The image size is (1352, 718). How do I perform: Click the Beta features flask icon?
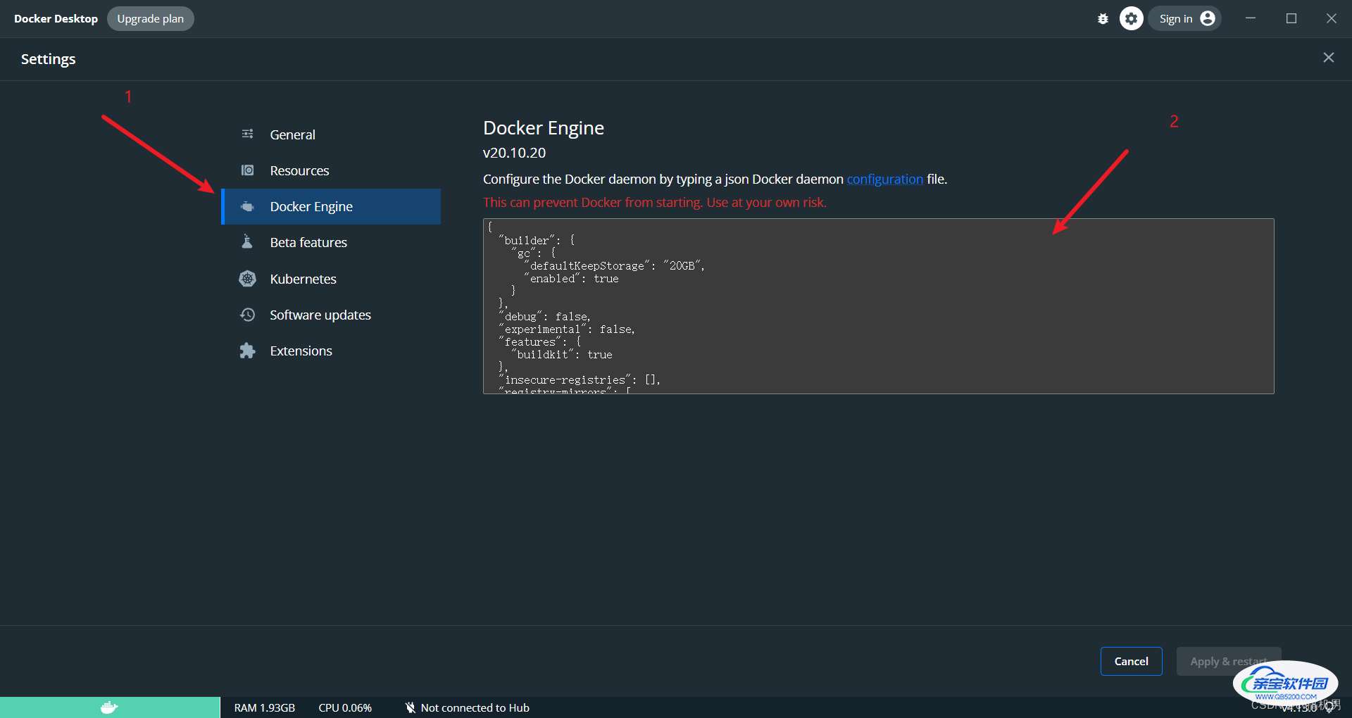tap(247, 242)
